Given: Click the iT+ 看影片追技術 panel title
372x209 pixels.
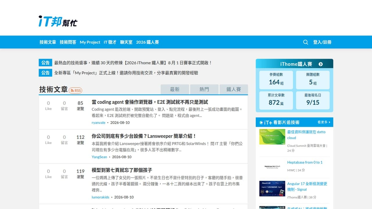Looking at the screenshot, I should pyautogui.click(x=282, y=122).
